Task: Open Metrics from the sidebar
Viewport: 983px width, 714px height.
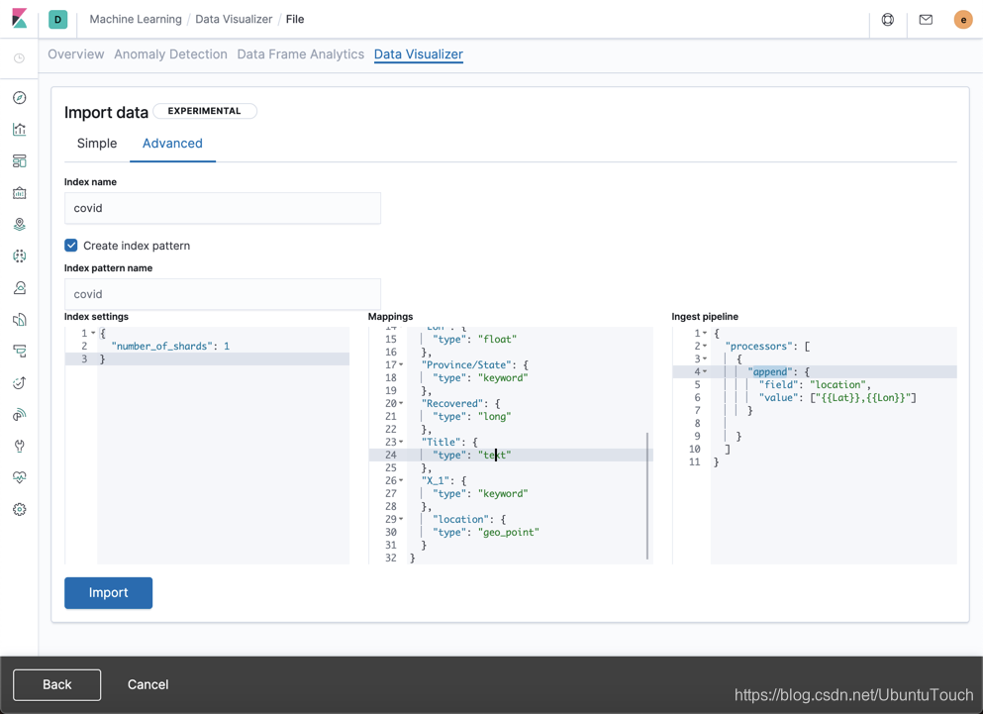Action: pos(20,288)
